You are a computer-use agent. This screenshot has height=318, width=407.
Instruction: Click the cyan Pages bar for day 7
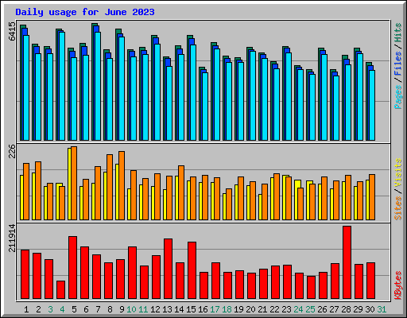tap(98, 86)
